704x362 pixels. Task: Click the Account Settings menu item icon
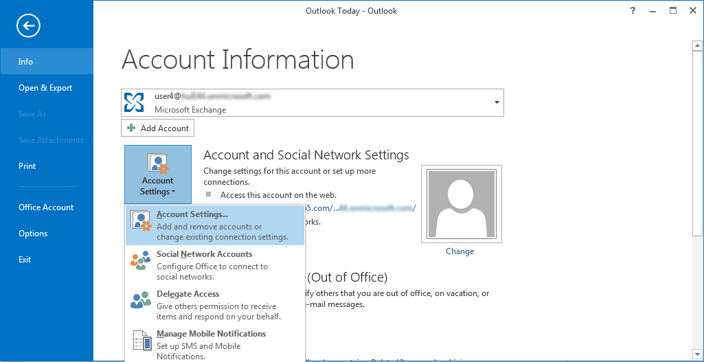[141, 220]
